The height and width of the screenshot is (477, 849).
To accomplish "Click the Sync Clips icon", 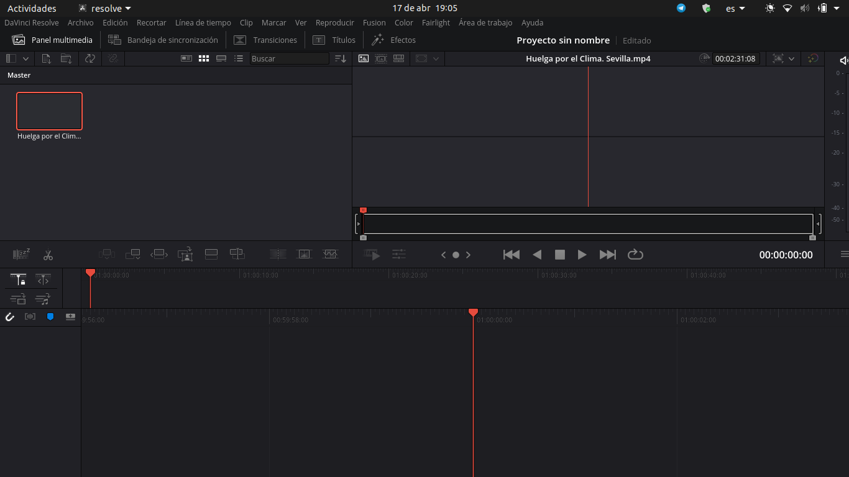I will pyautogui.click(x=90, y=58).
